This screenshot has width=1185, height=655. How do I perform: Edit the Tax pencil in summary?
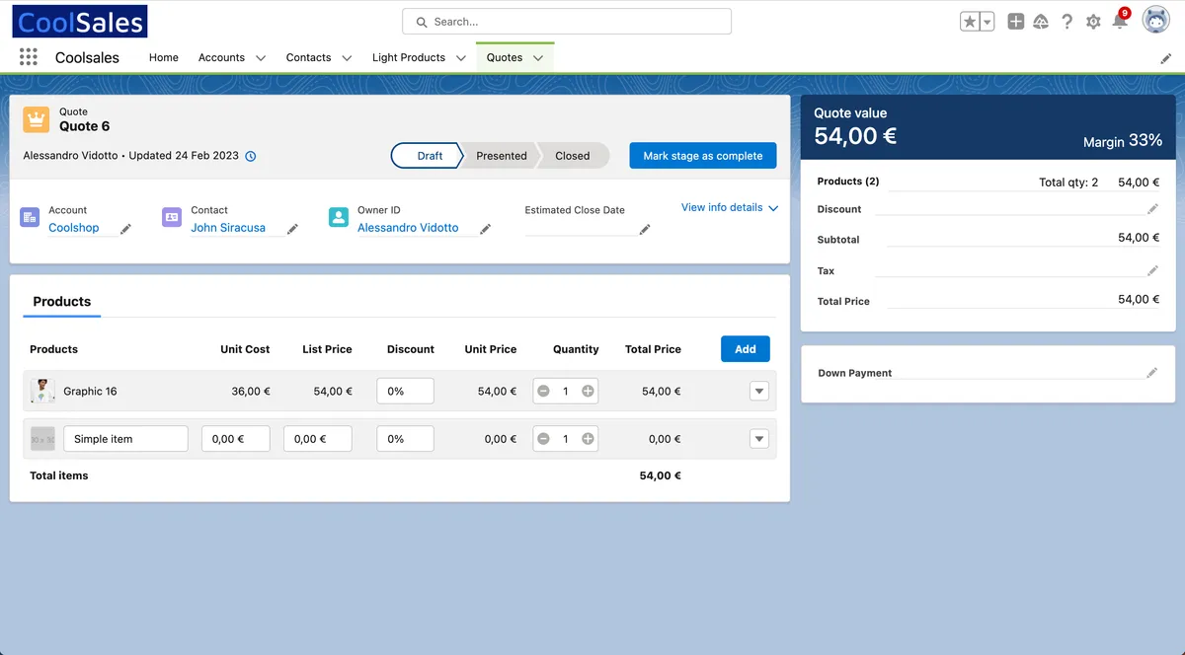(x=1152, y=270)
